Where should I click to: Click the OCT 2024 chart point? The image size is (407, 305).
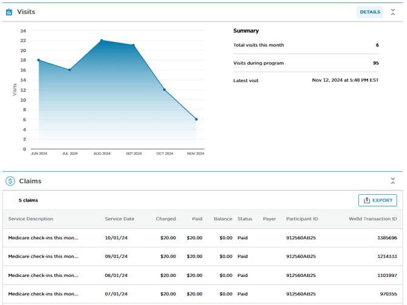(x=165, y=89)
